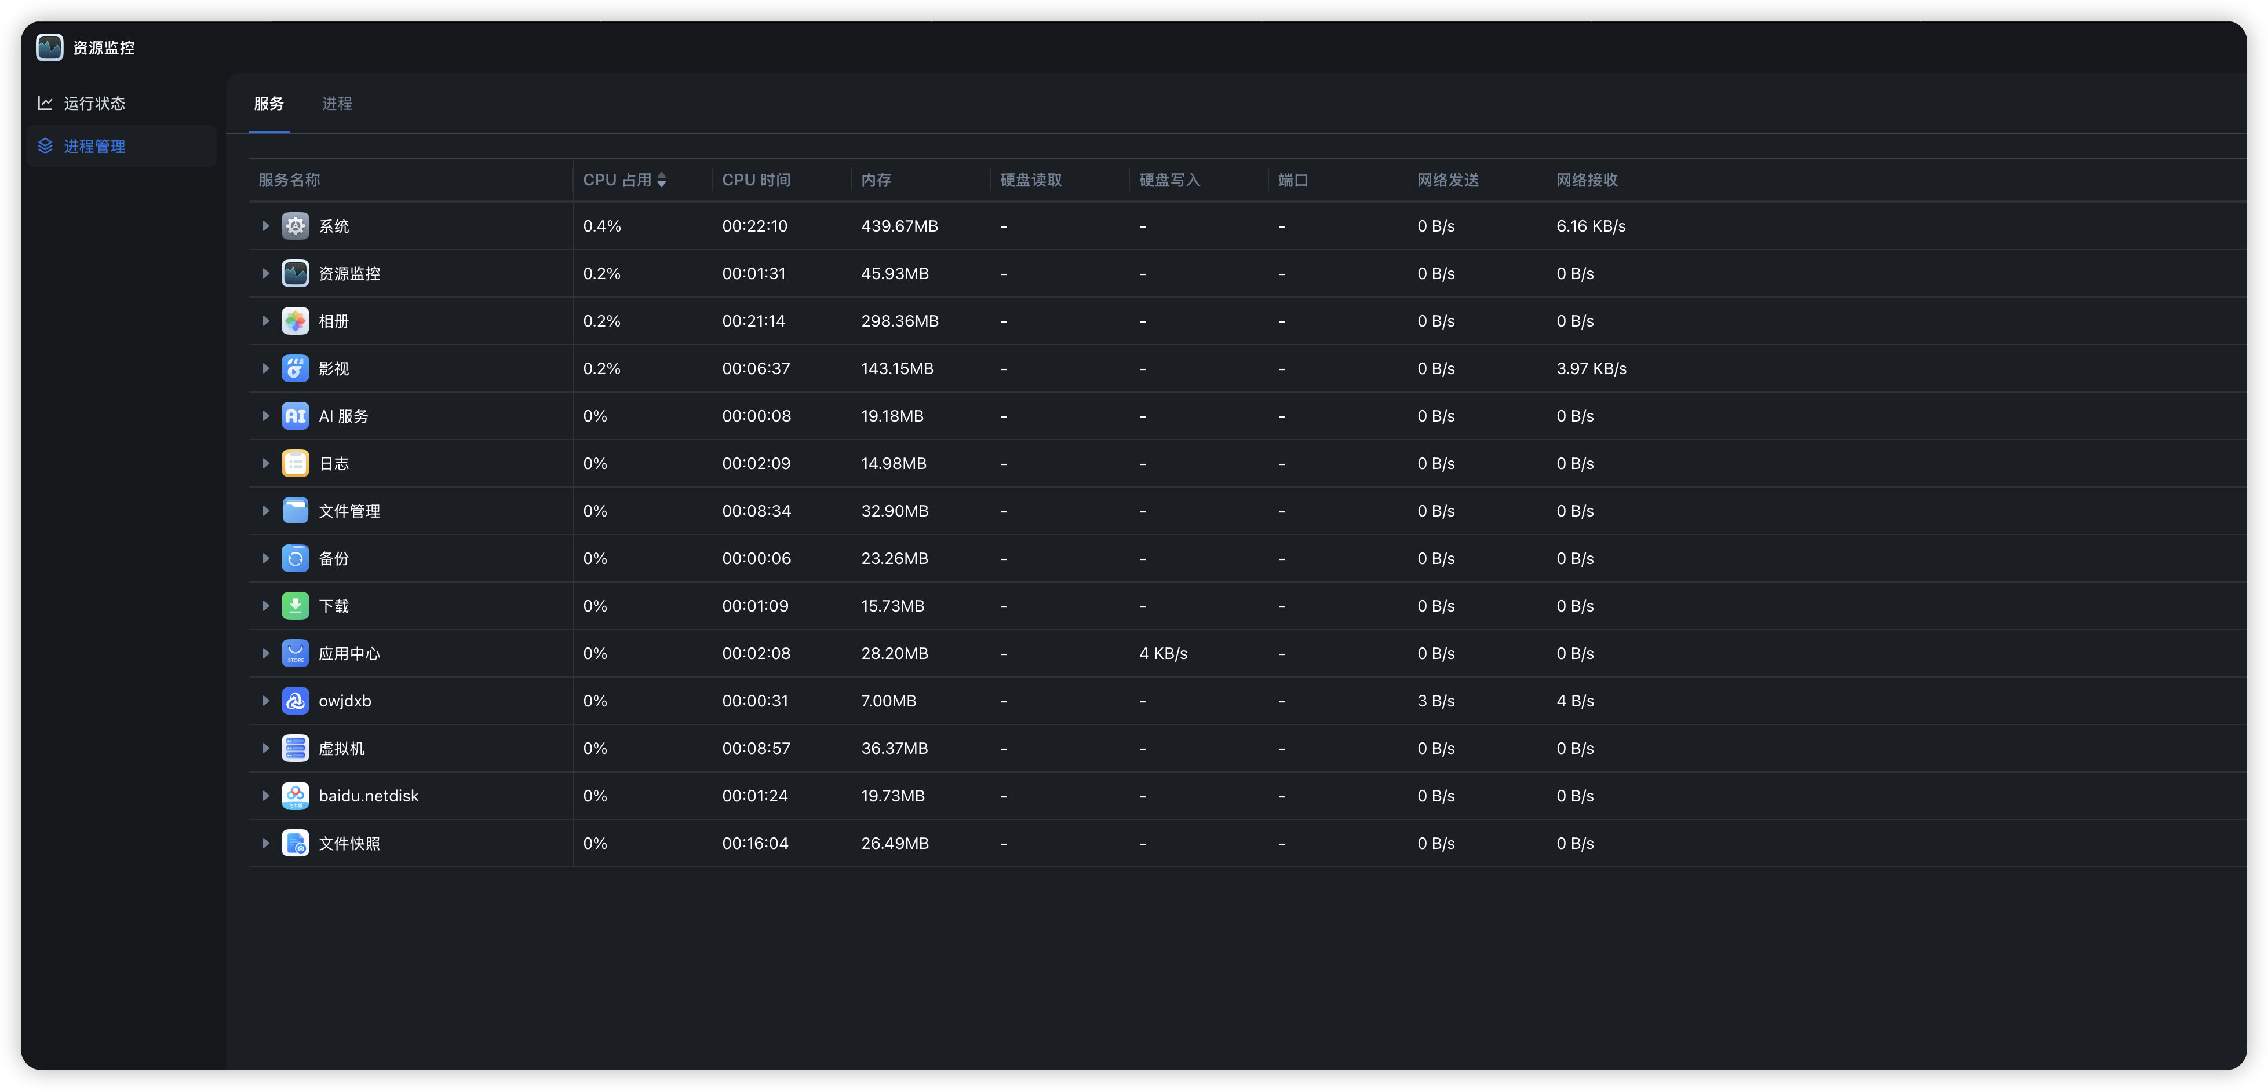
Task: Expand the AI 服务 row
Action: [265, 416]
